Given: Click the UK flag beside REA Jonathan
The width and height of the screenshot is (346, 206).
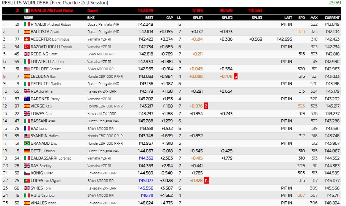Looking at the screenshot, I should click(x=27, y=91).
